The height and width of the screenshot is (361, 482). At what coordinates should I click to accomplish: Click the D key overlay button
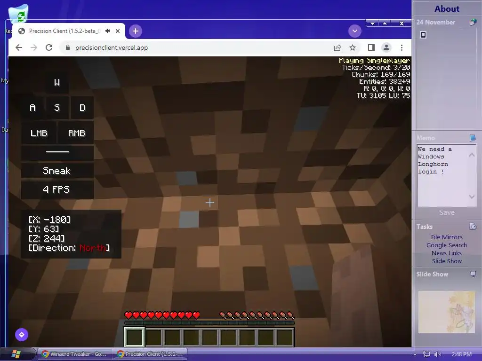coord(82,108)
